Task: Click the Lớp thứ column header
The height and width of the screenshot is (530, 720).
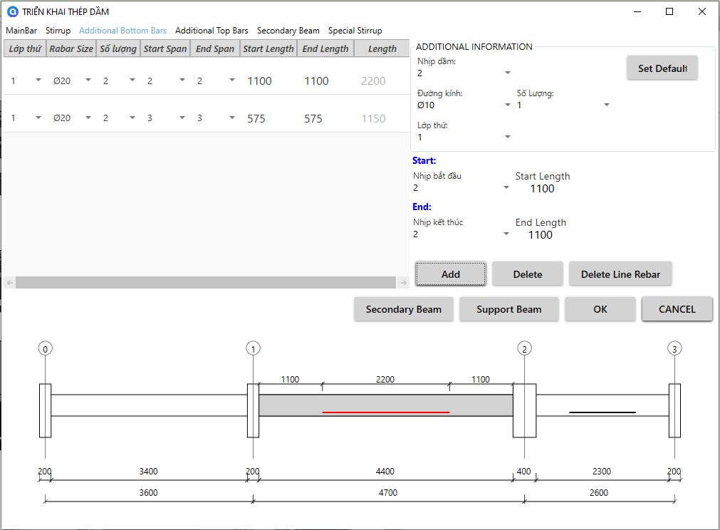Action: [25, 48]
